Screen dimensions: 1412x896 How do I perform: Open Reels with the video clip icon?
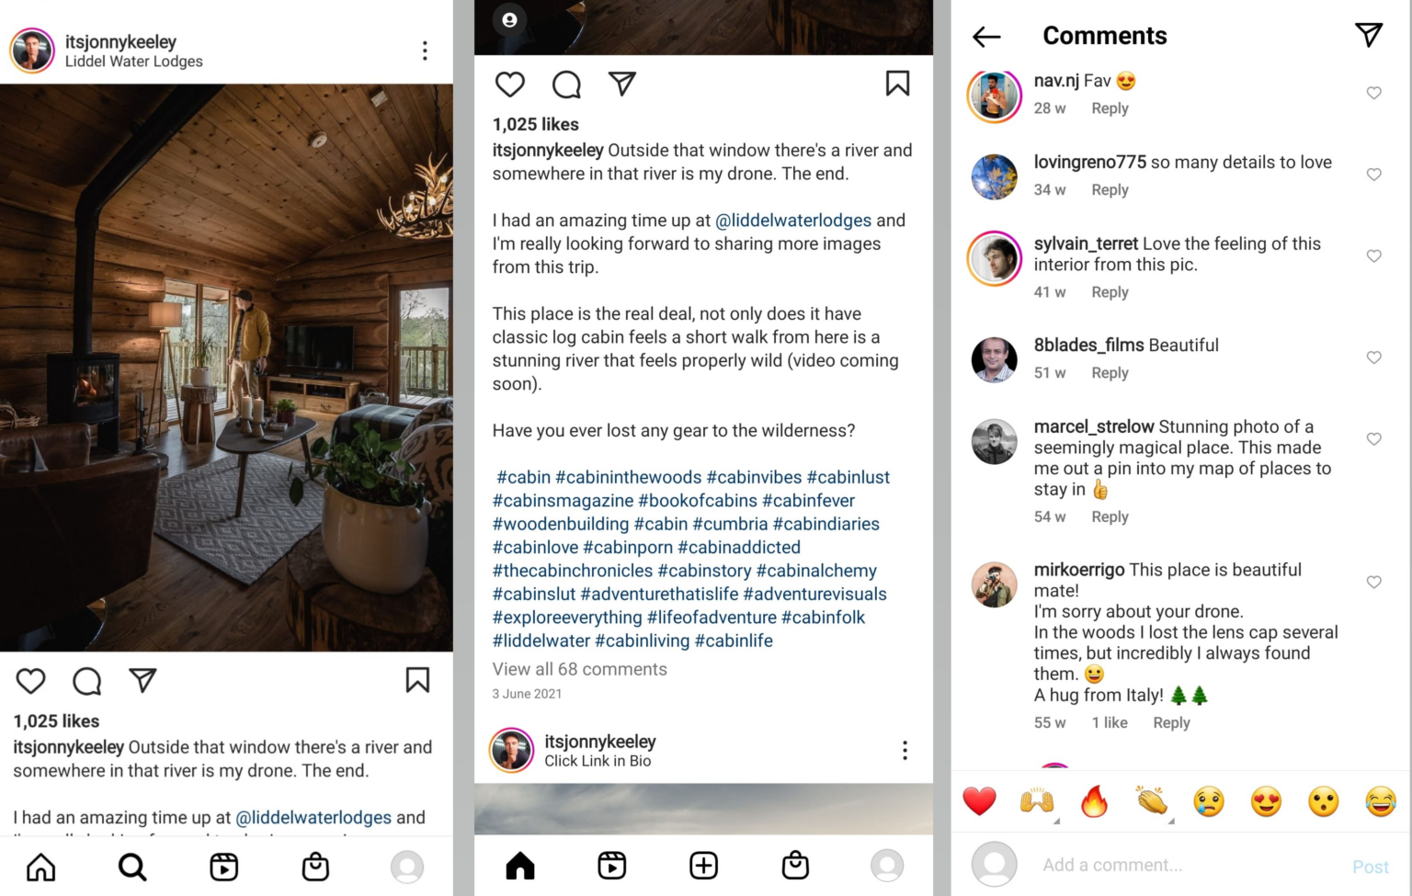223,866
